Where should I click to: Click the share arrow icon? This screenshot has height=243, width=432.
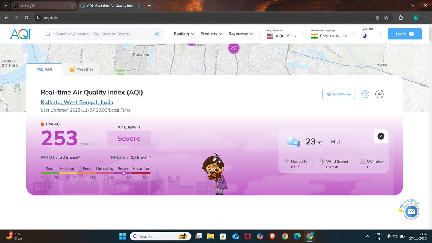coord(379,94)
